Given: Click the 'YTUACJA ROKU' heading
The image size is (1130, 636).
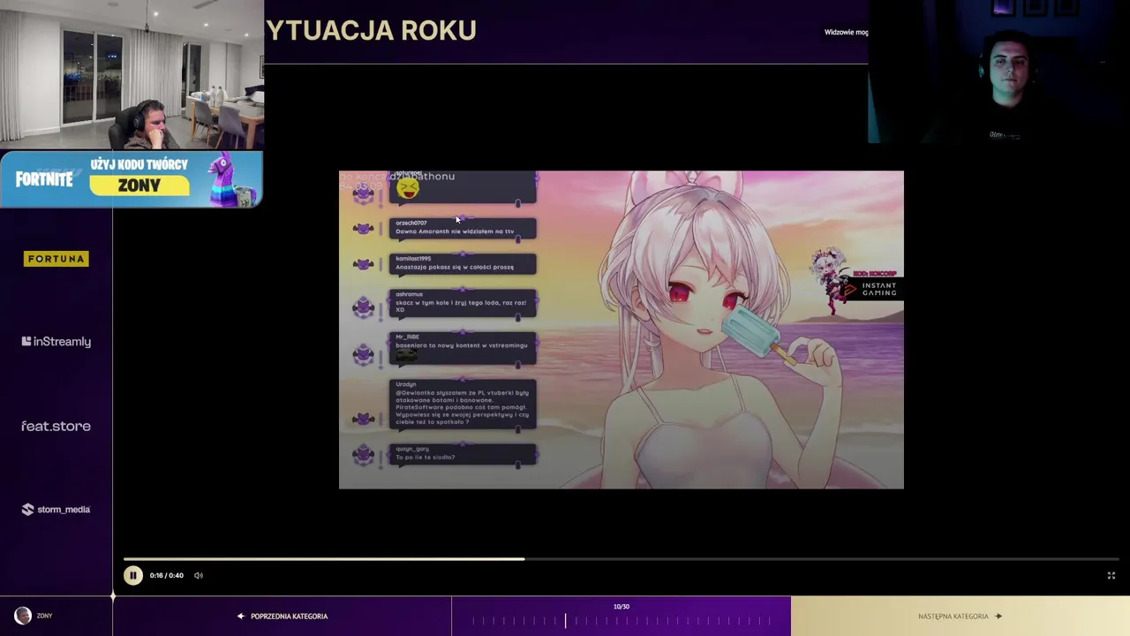Looking at the screenshot, I should [x=371, y=30].
